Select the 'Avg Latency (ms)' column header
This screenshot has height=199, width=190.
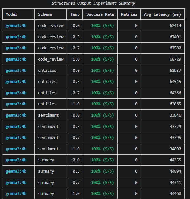(163, 14)
